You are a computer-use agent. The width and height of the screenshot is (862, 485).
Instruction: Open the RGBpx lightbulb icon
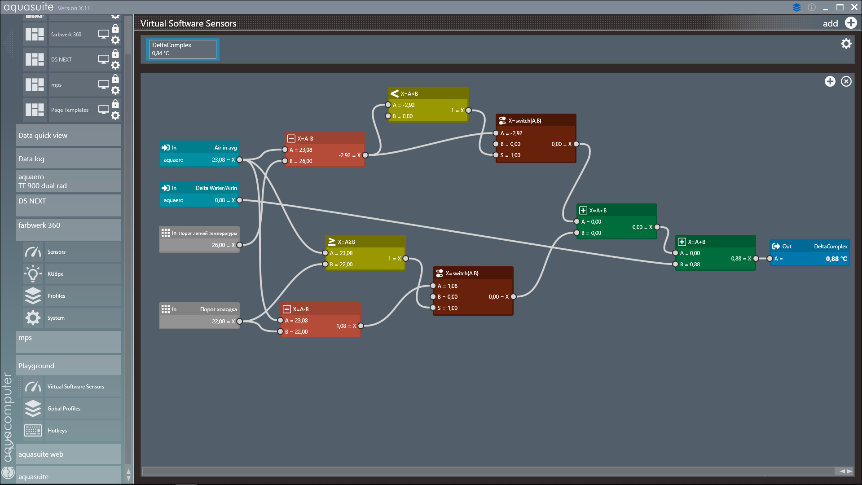point(33,274)
